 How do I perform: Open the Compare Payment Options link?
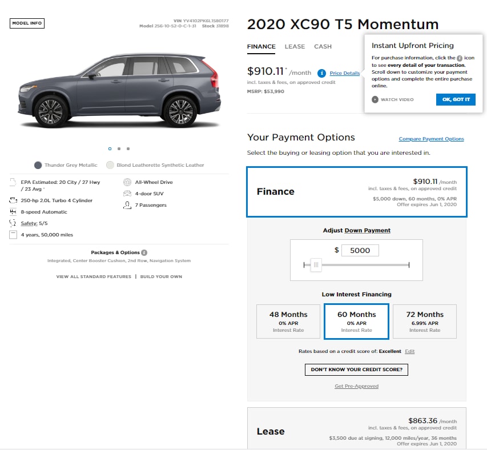coord(431,139)
